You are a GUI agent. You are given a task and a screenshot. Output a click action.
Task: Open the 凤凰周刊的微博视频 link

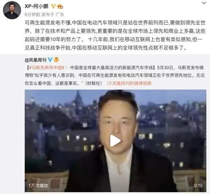[x=132, y=83]
